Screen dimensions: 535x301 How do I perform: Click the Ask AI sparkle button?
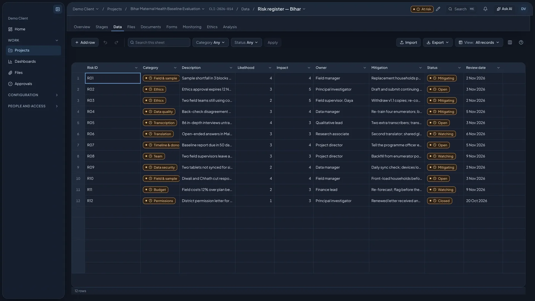504,9
